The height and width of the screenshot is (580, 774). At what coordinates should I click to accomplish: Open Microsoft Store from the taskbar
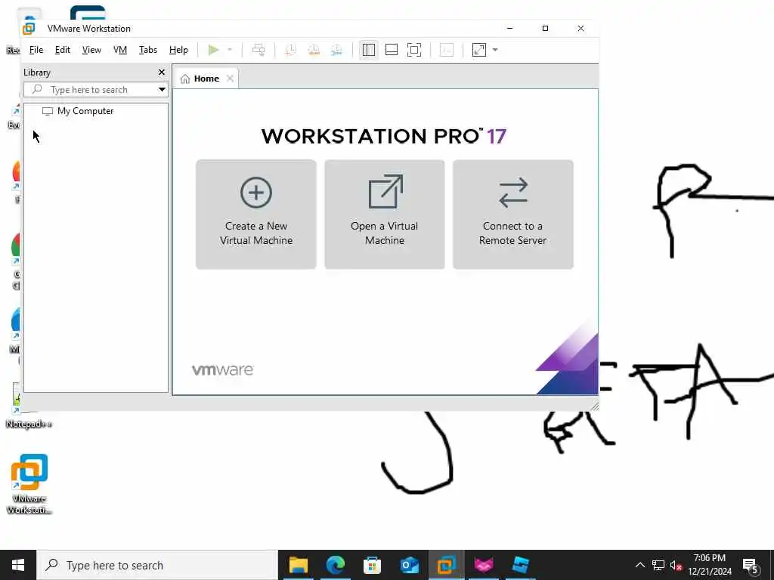372,565
